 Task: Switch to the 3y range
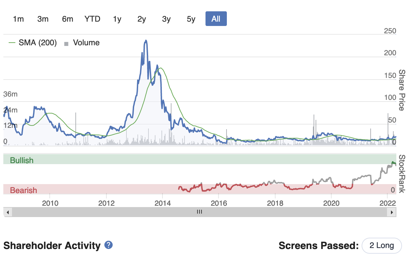pyautogui.click(x=166, y=19)
